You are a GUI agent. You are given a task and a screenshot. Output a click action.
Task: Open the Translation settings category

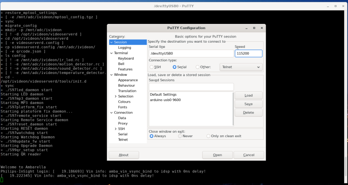click(127, 91)
